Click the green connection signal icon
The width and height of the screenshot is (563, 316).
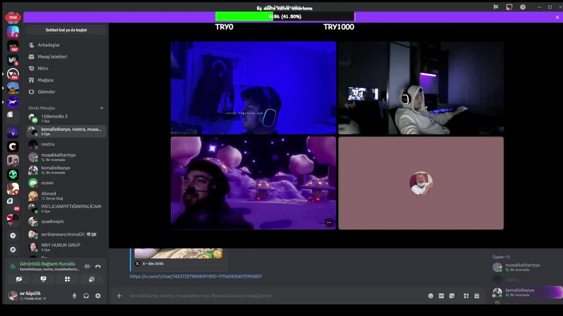pyautogui.click(x=12, y=266)
